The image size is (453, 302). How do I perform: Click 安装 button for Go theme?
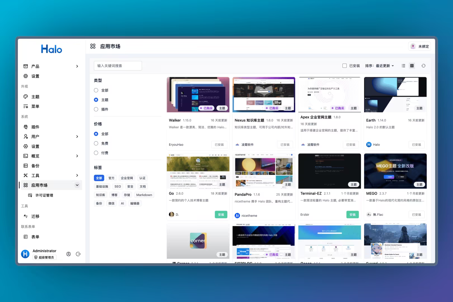[x=221, y=214]
